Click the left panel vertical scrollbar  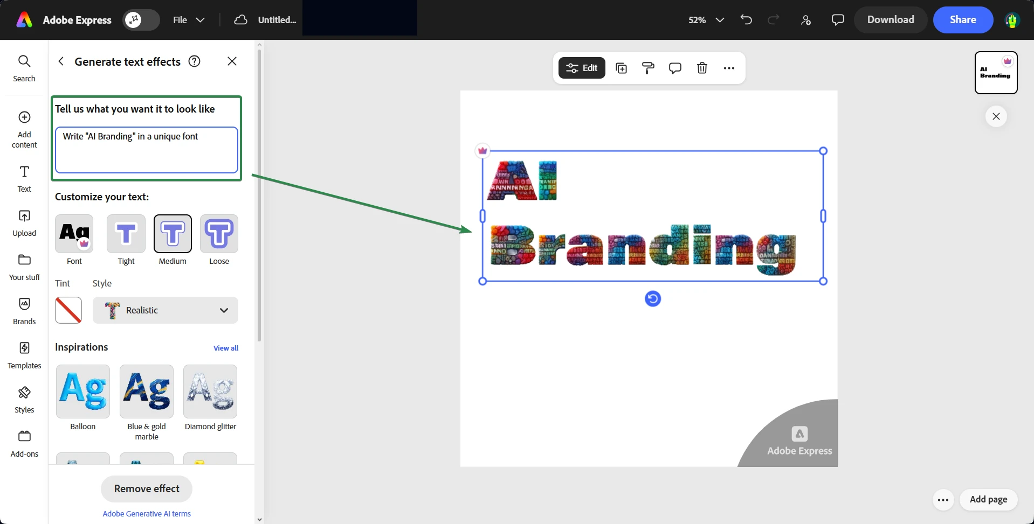(259, 196)
